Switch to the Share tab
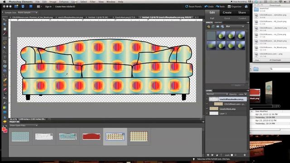This screenshot has height=163, width=290. tap(242, 13)
